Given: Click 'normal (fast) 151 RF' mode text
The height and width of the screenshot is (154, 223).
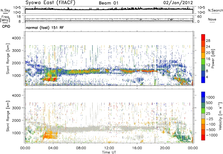Looking at the screenshot, I should tap(45, 28).
